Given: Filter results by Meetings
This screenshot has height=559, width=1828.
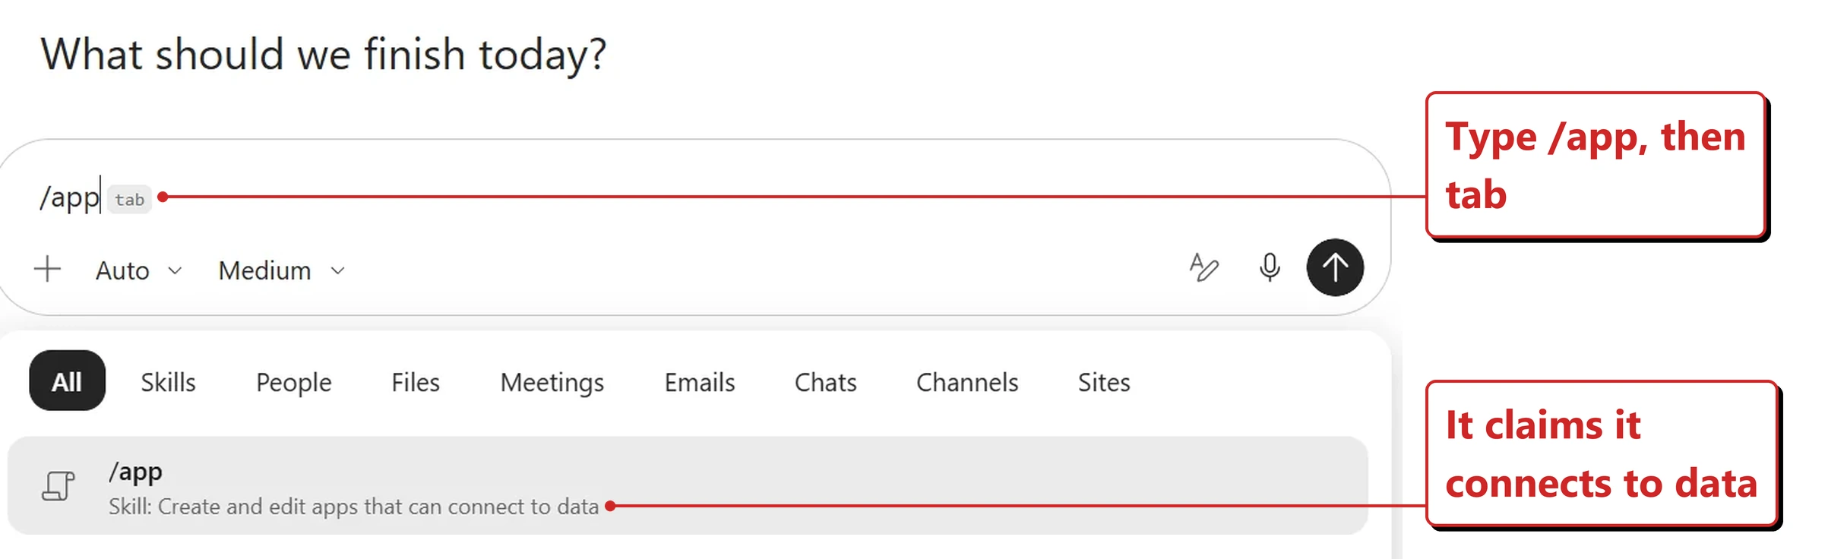Looking at the screenshot, I should [552, 382].
